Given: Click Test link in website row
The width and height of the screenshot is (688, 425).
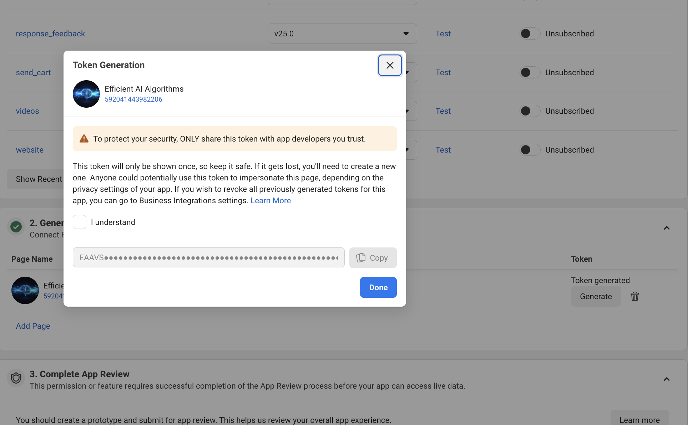Looking at the screenshot, I should pyautogui.click(x=443, y=150).
